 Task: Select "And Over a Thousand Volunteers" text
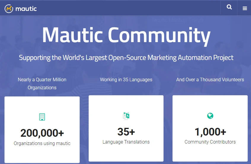point(210,79)
